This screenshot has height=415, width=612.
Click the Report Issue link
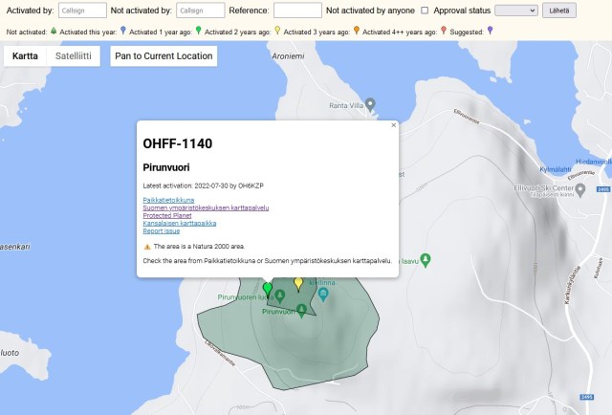pos(161,230)
